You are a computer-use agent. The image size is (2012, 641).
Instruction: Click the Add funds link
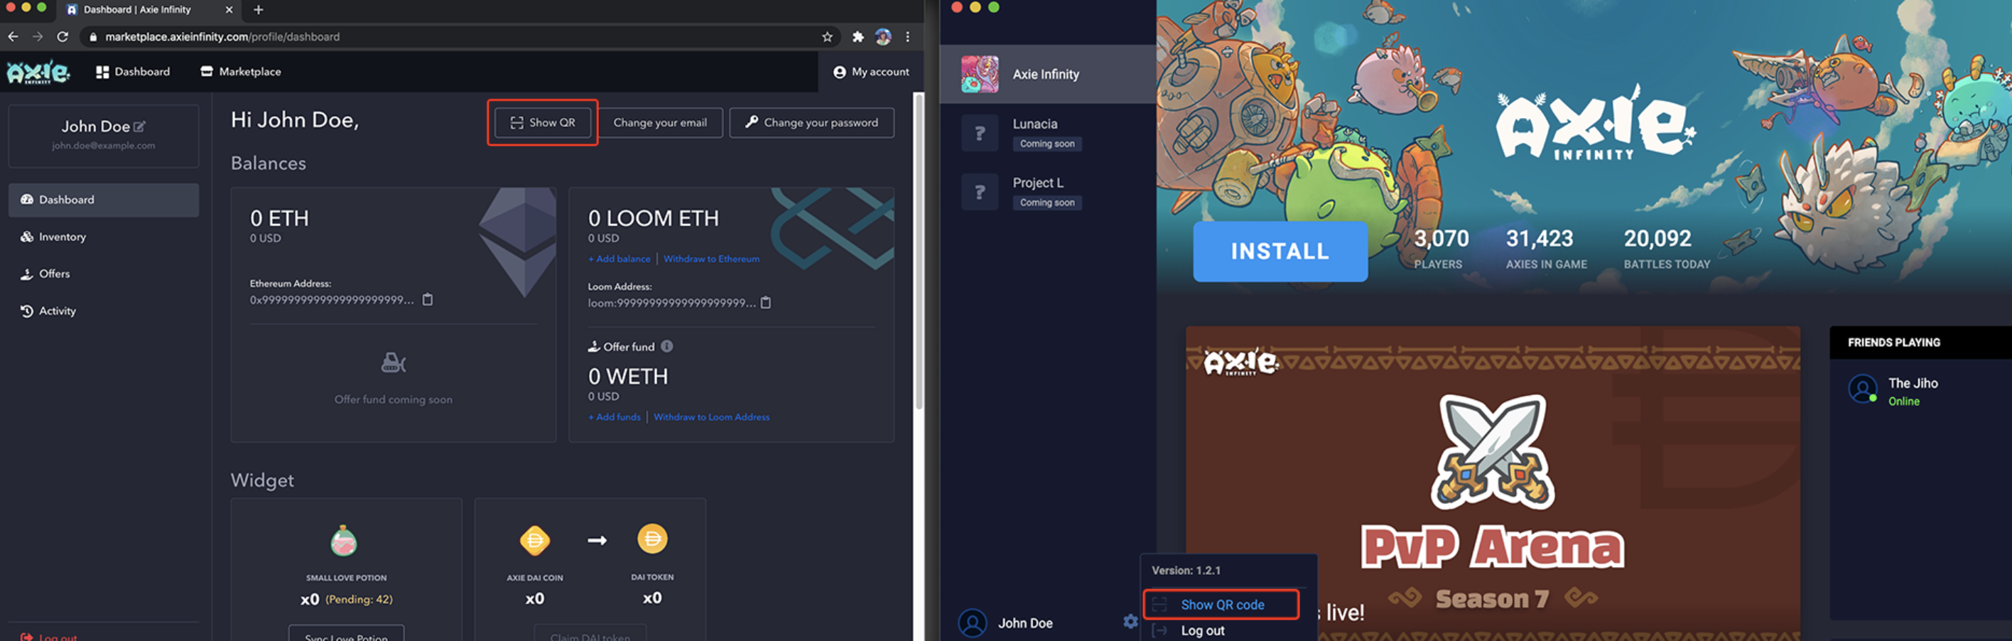pyautogui.click(x=615, y=417)
